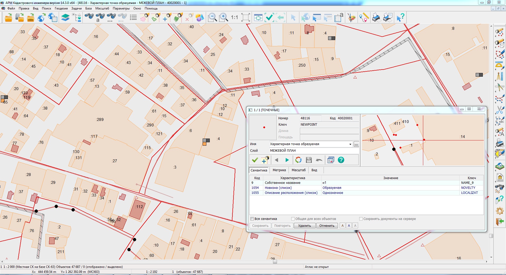This screenshot has height=275, width=506.
Task: Set map scale to 1:1
Action: coord(234,18)
